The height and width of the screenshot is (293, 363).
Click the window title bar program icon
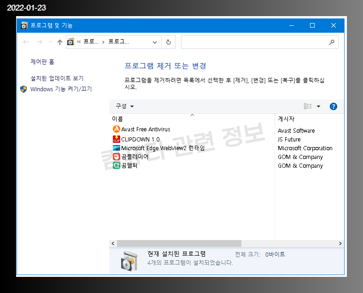pos(24,25)
